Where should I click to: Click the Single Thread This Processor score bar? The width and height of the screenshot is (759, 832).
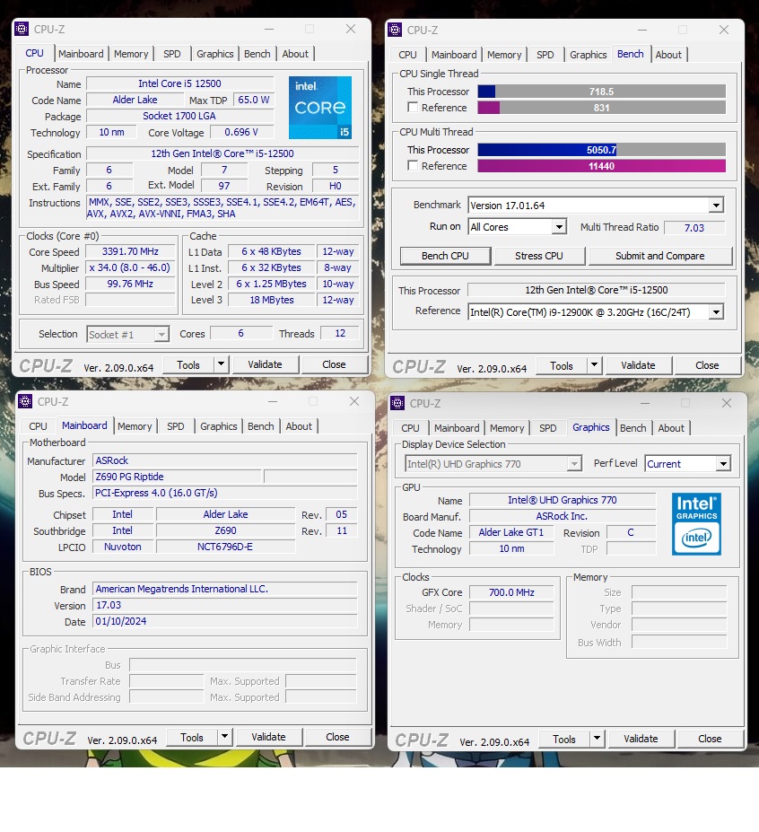click(601, 92)
